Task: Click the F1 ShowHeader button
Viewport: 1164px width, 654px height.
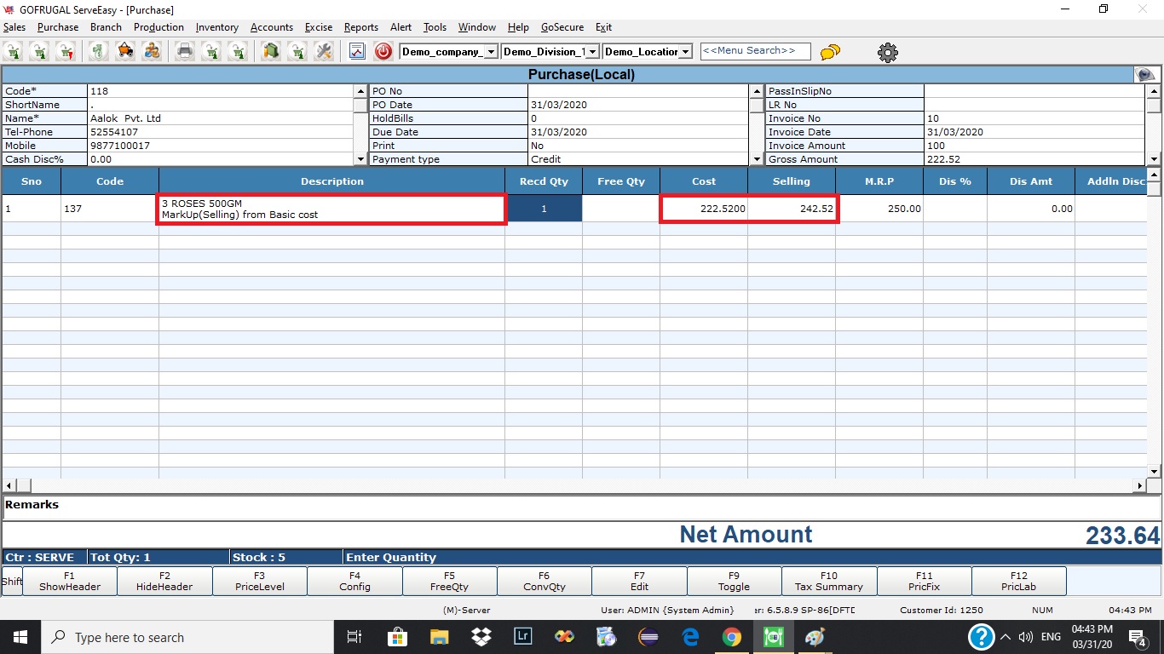Action: 70,582
